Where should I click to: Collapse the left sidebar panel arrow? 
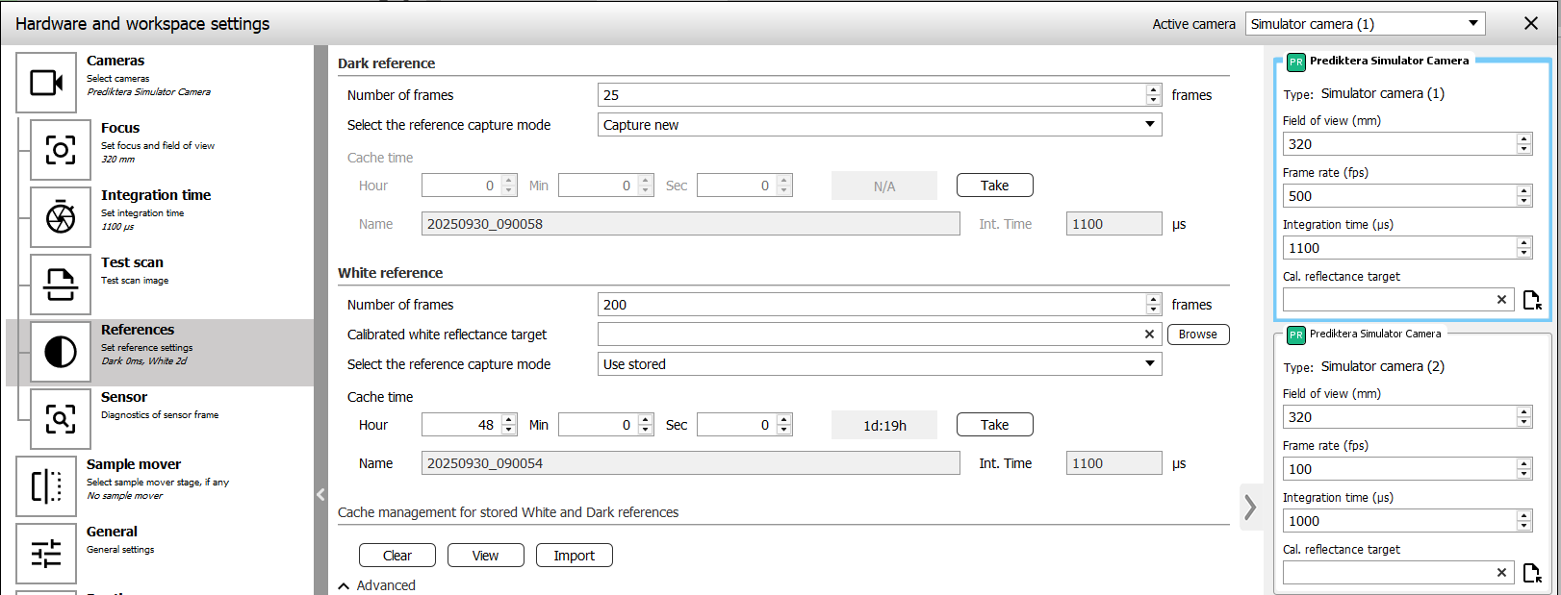click(320, 495)
